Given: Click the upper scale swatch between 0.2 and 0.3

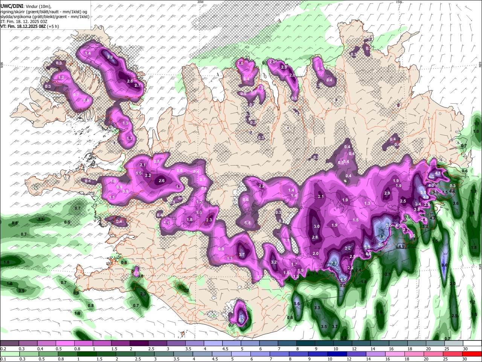Looking at the screenshot, I should coord(9,343).
